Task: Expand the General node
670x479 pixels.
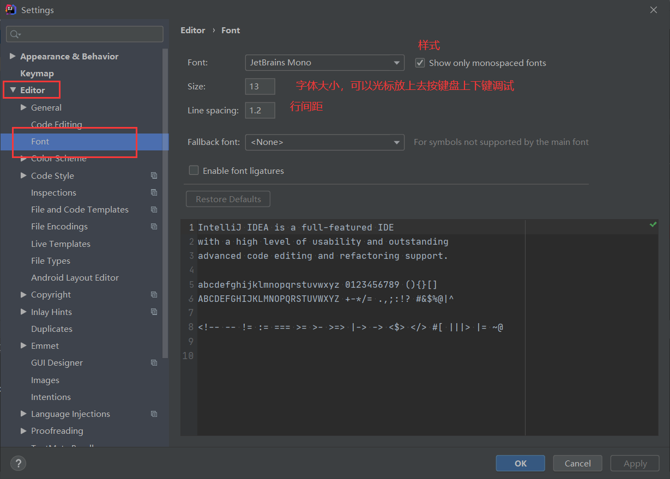Action: pos(23,107)
